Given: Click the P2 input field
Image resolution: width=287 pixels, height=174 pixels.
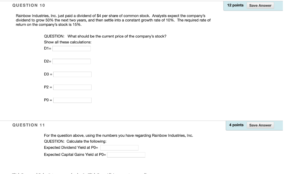Looking at the screenshot, I should click(x=72, y=87).
